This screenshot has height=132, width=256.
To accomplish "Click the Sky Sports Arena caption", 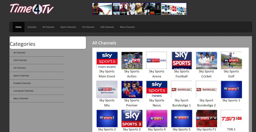I will tap(156, 74).
